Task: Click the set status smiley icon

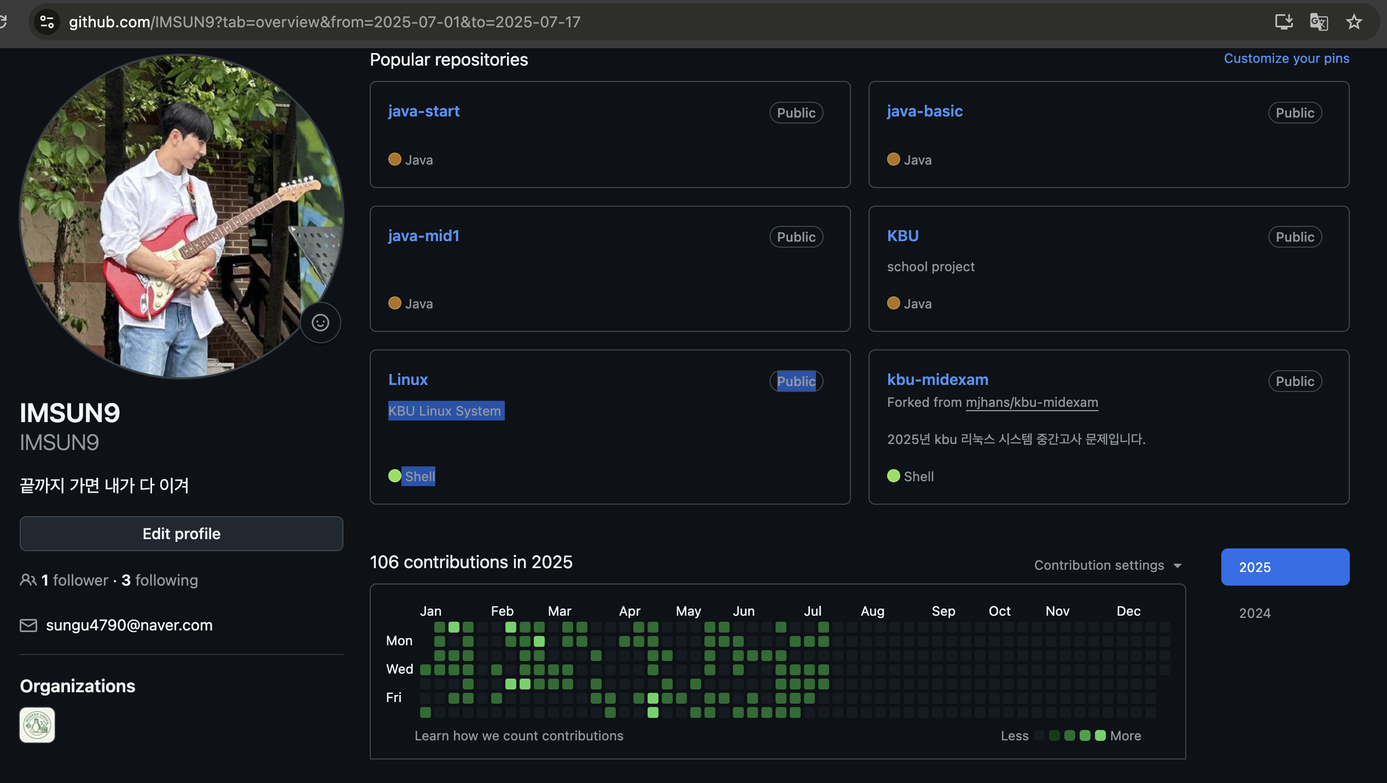Action: click(x=320, y=323)
